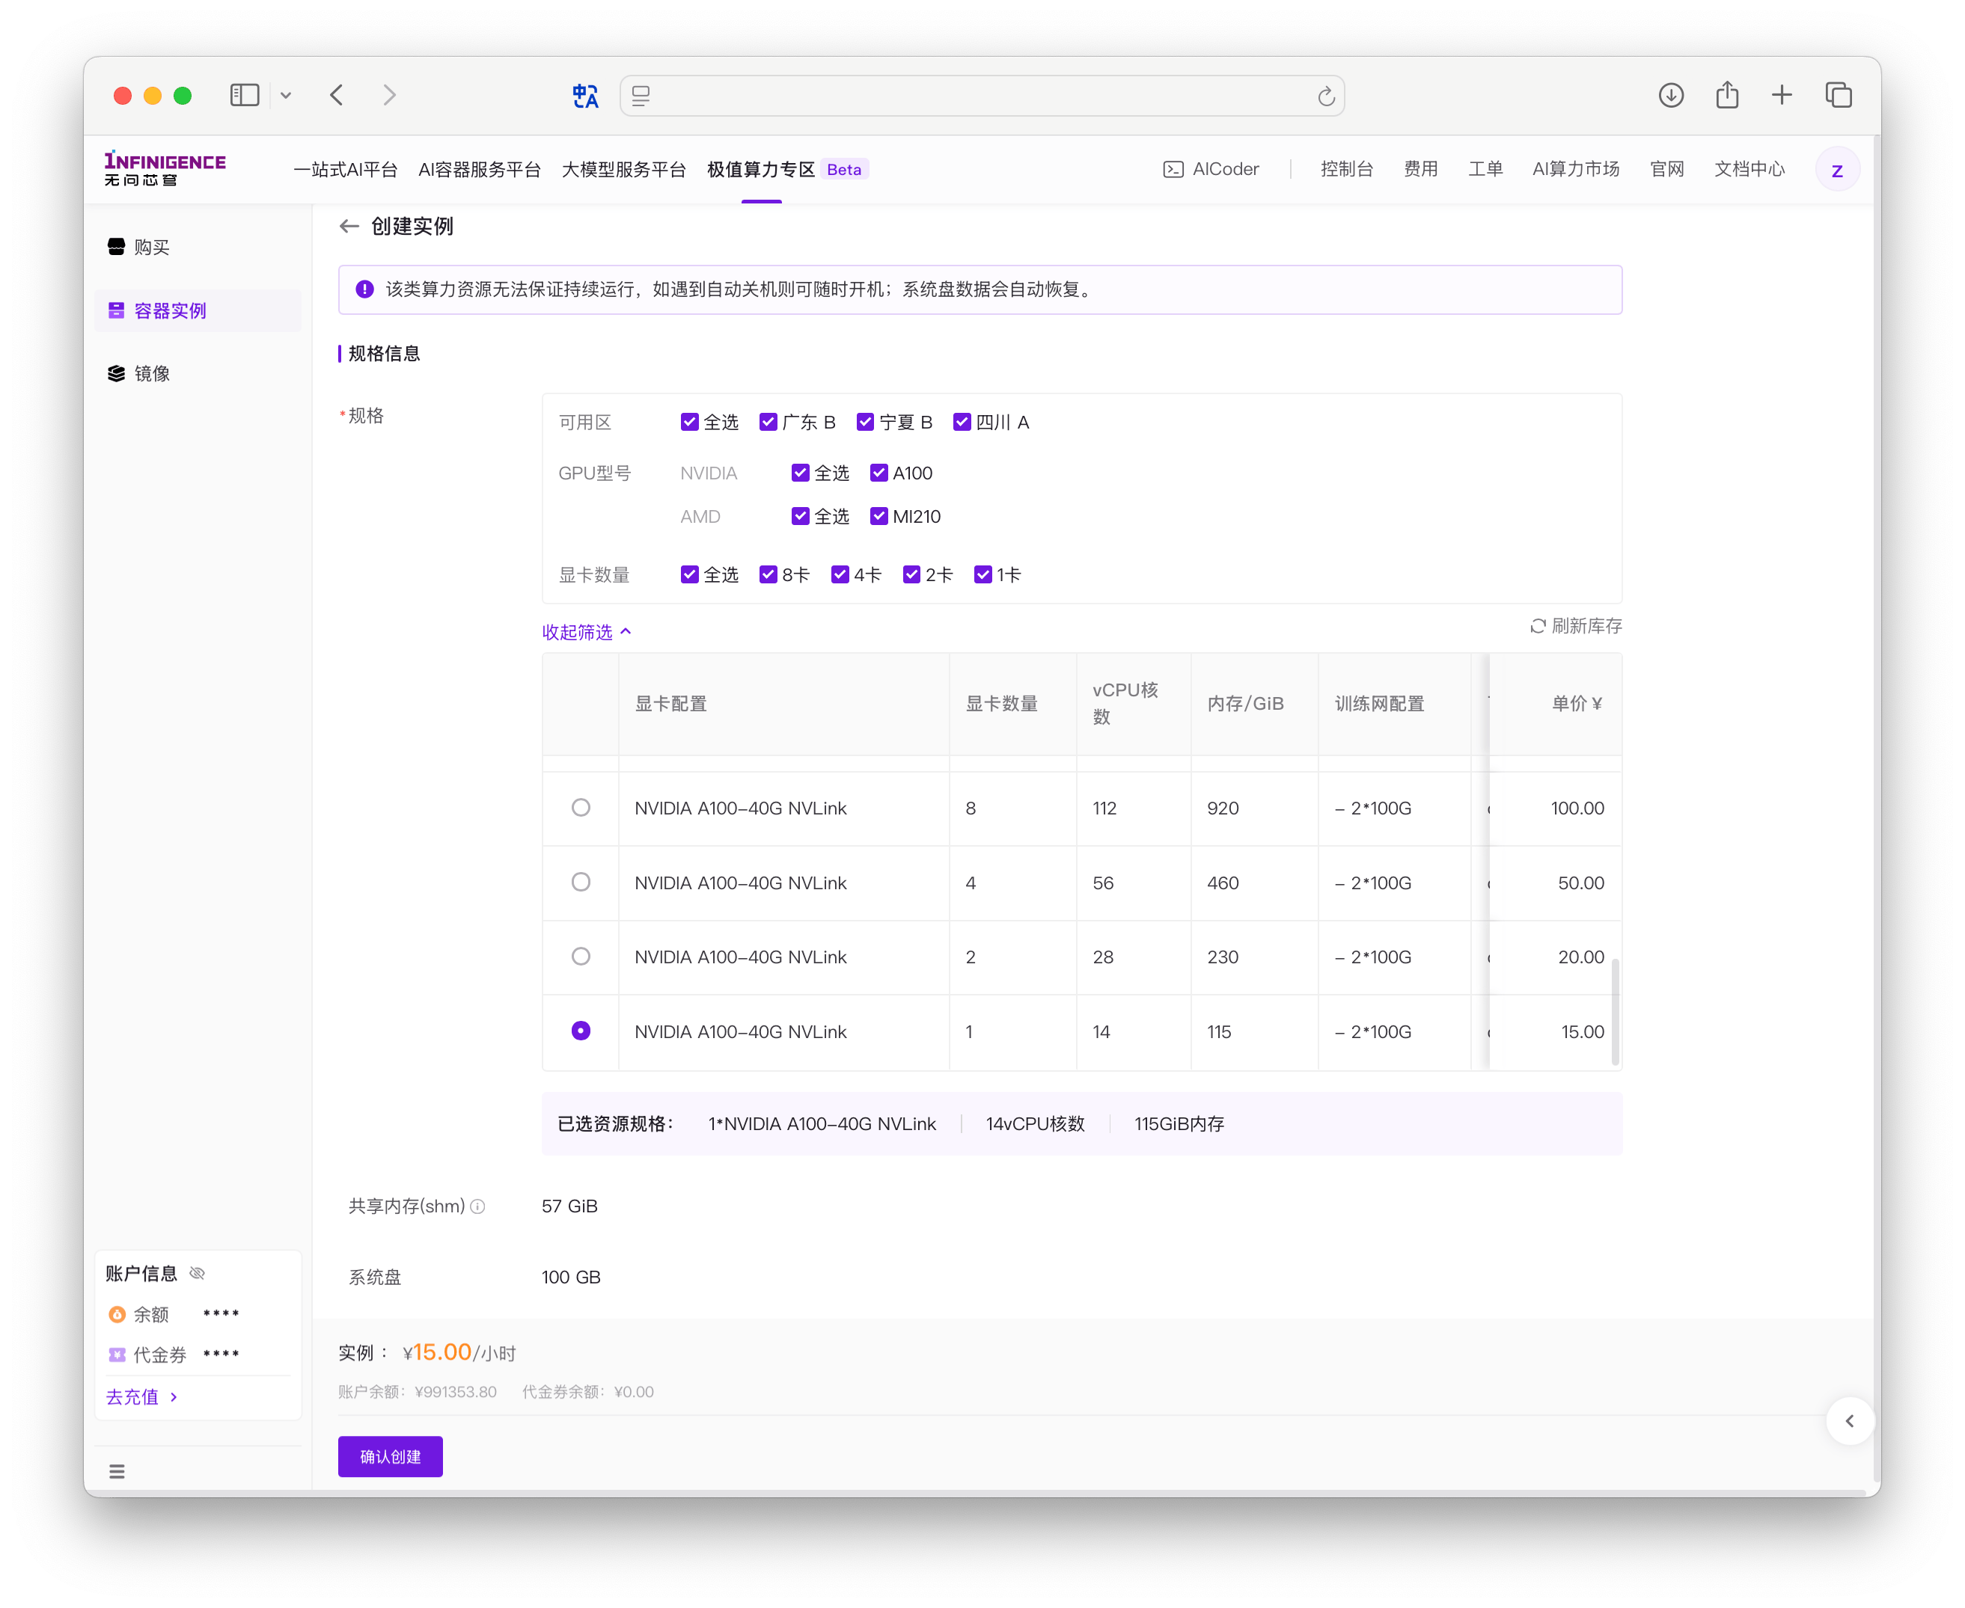Open the user avatar Z menu

tap(1836, 171)
